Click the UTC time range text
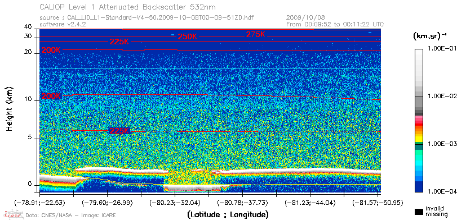 335,24
